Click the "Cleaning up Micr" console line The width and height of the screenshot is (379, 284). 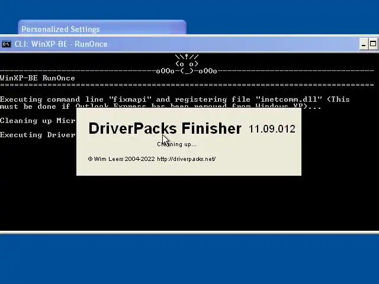coord(38,121)
